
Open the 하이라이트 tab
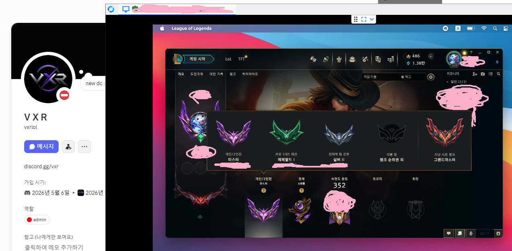click(250, 74)
